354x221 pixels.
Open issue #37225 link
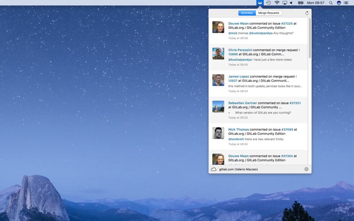287,23
